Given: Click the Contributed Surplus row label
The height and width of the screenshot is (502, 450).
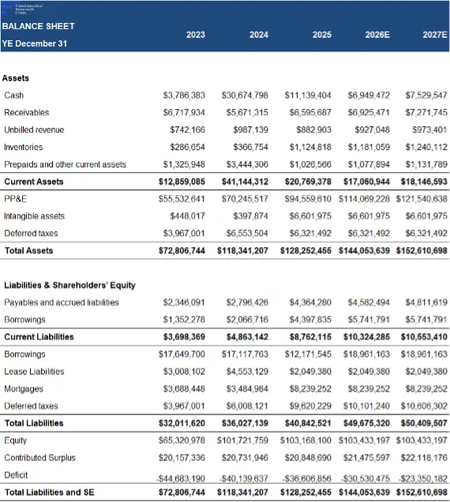Looking at the screenshot, I should tap(39, 458).
